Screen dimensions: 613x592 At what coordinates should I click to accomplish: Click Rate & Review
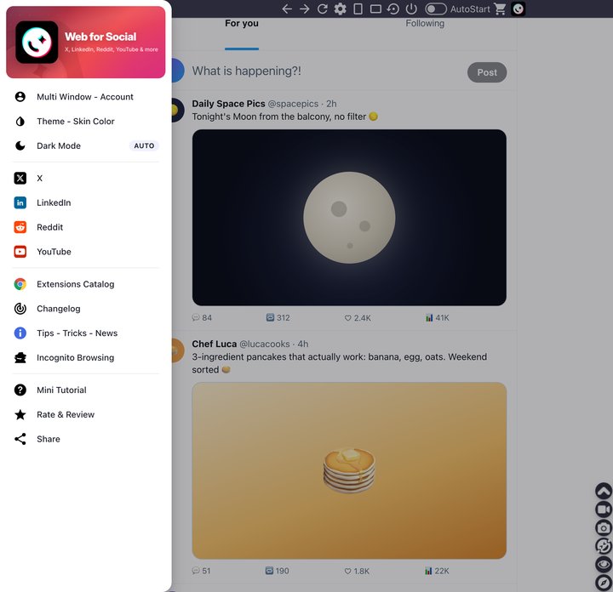point(86,415)
